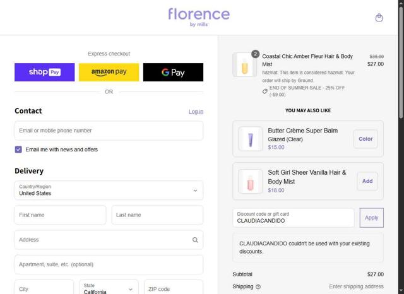Click the Soft Girl Sheer Vanilla thumbnail
The image size is (404, 294).
(x=250, y=181)
